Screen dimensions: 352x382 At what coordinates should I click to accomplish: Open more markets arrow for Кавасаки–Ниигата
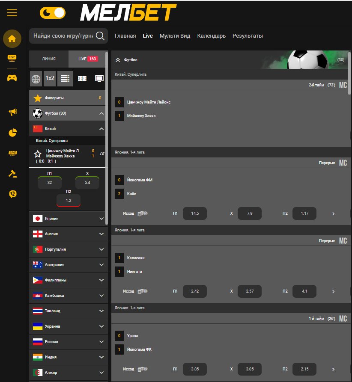[x=334, y=291]
